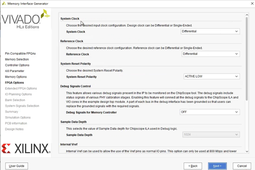
Task: Open the Sample Data Depth dropdown
Action: tap(211, 135)
